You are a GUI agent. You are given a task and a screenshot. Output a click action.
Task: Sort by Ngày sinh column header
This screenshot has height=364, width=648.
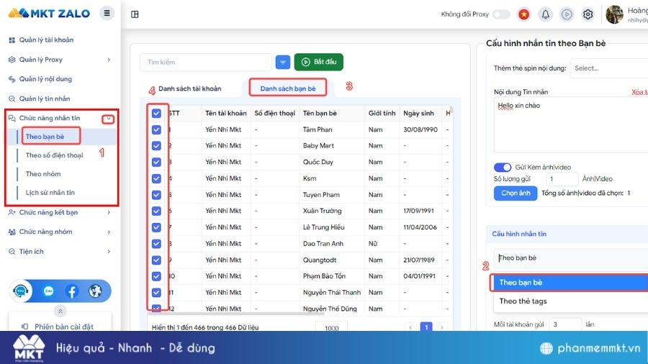click(x=418, y=113)
